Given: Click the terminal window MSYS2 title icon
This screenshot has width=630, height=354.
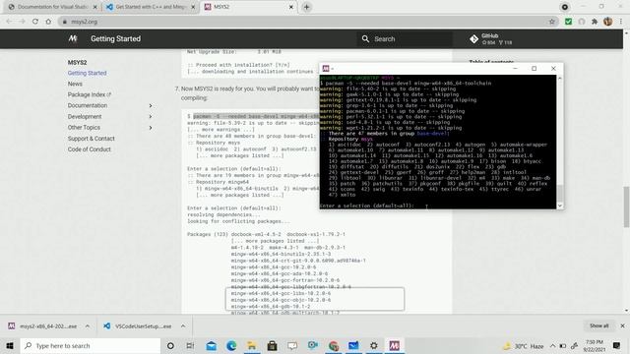Looking at the screenshot, I should (326, 69).
